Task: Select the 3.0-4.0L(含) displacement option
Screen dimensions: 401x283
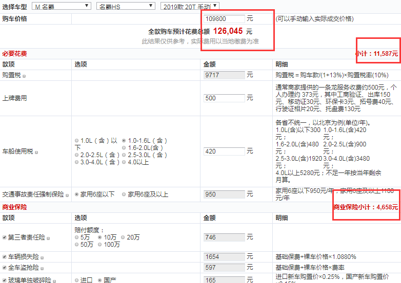Action: [76, 162]
